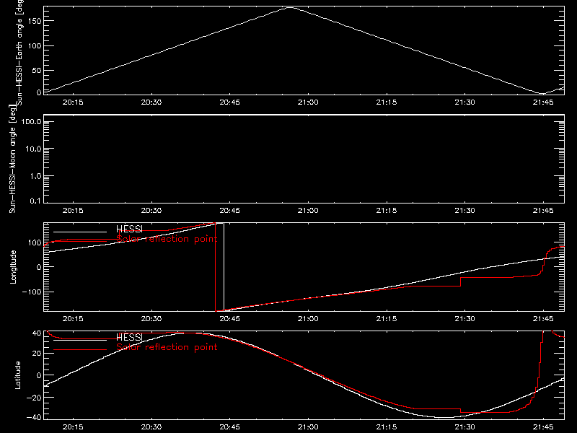Screen dimensions: 577x433
Task: Click 20:30 label under Moon angle plot
Action: [x=151, y=210]
